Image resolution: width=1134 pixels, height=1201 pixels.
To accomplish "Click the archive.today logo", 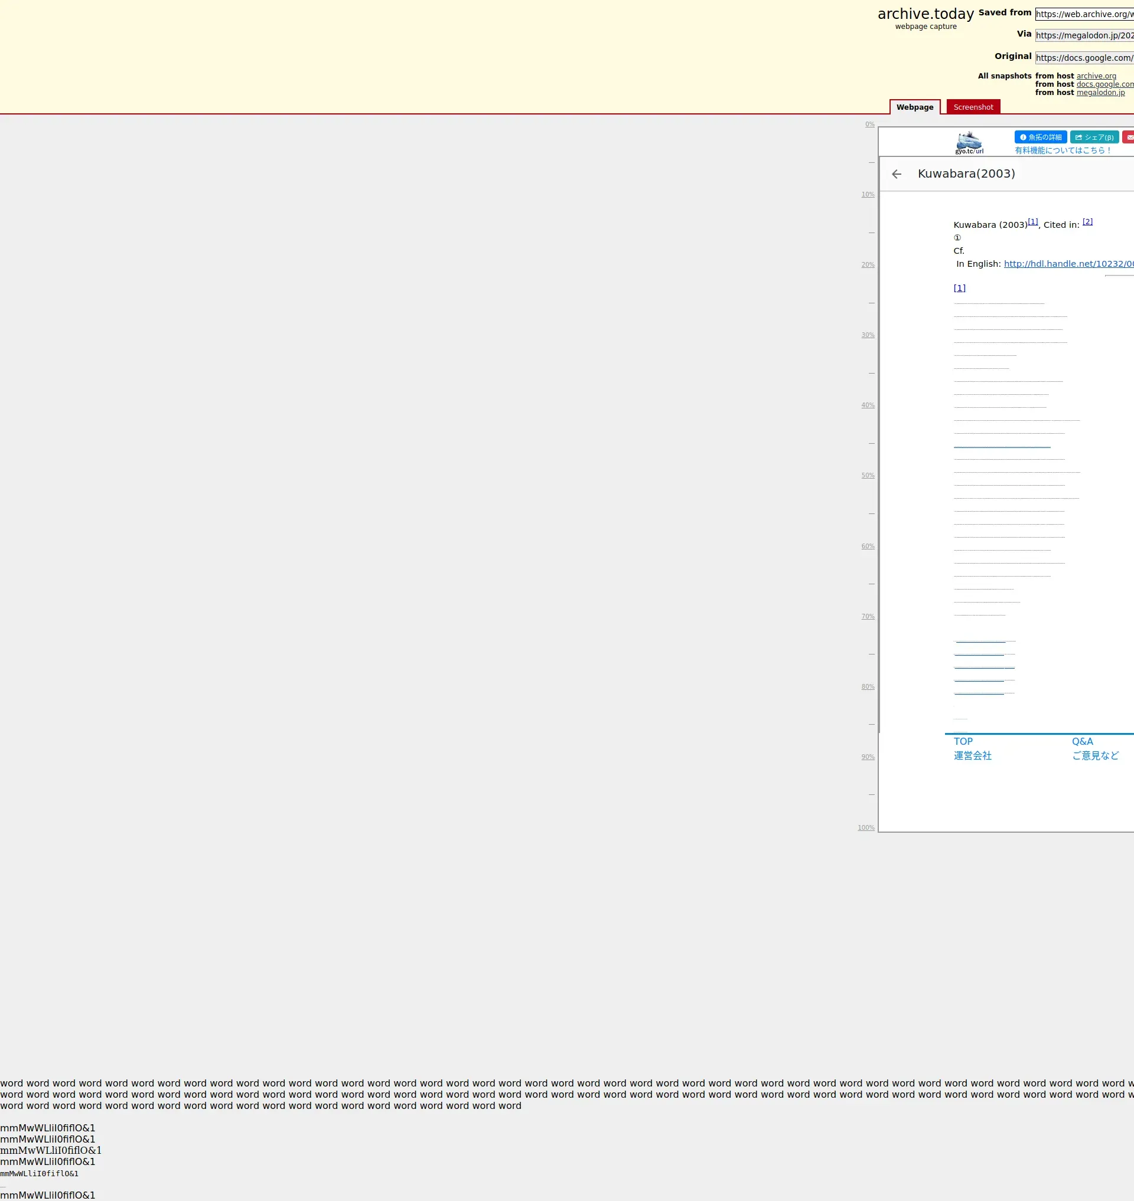I will click(926, 14).
